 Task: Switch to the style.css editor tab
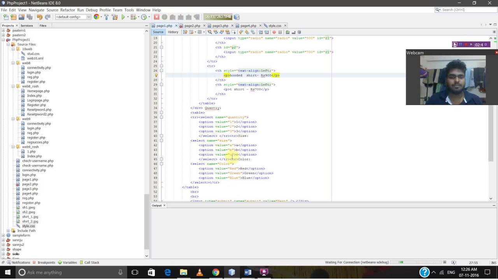click(x=275, y=26)
